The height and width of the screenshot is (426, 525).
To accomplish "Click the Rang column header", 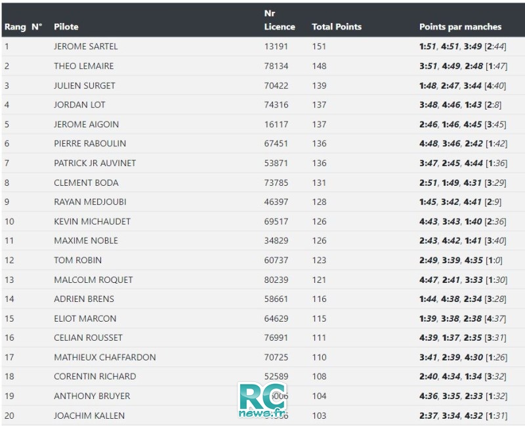I will click(15, 27).
